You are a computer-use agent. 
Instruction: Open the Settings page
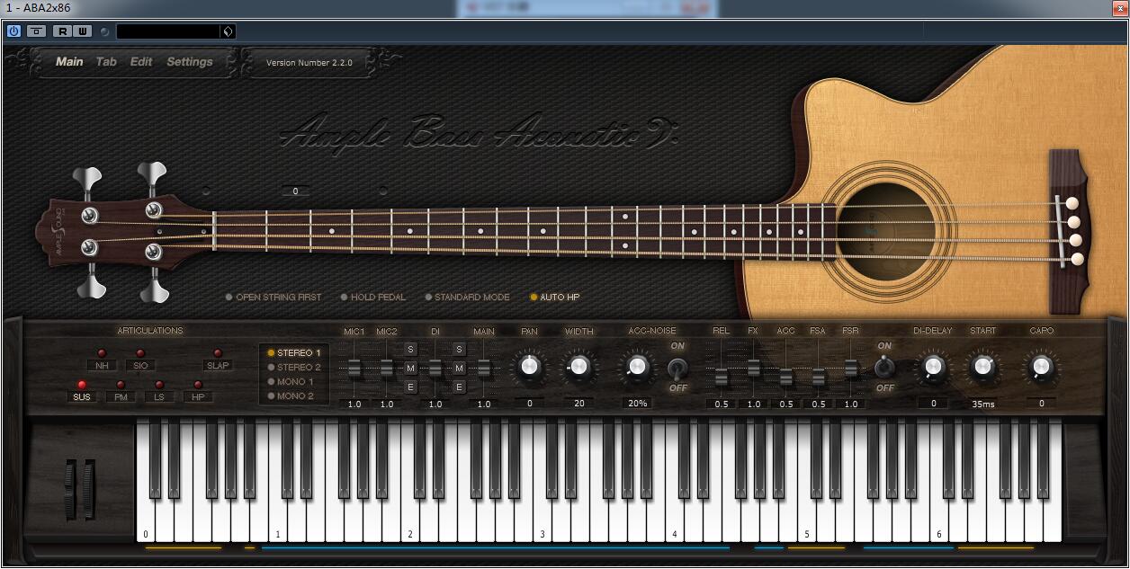189,62
